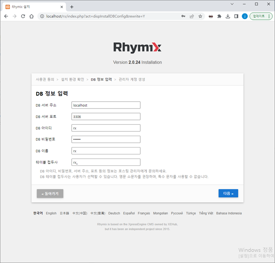Switch language to Türkçe
The image size is (275, 263).
[191, 213]
